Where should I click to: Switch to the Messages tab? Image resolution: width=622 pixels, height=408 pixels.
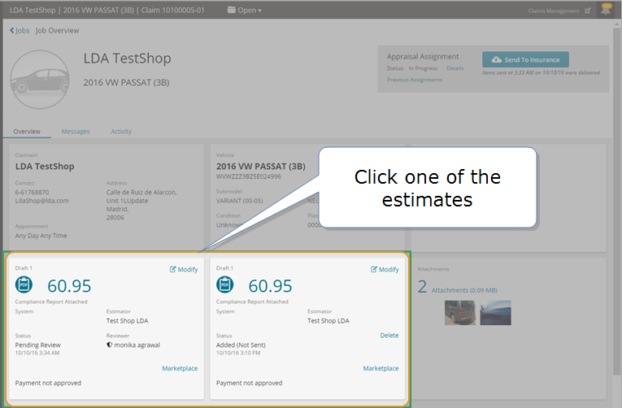pos(76,131)
